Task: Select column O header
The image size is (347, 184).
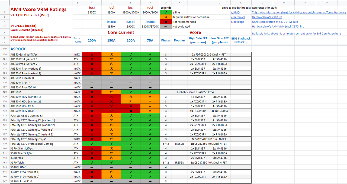Action: coord(327,2)
